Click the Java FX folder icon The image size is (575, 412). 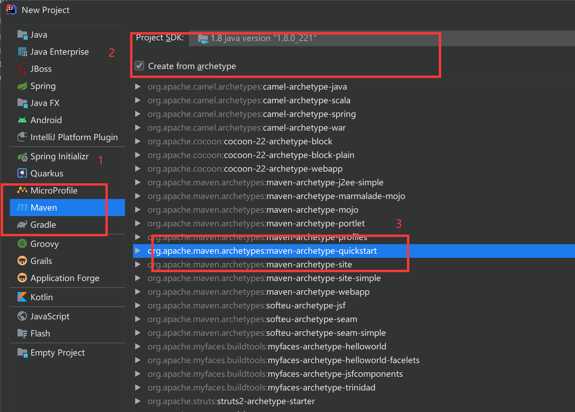tap(22, 103)
